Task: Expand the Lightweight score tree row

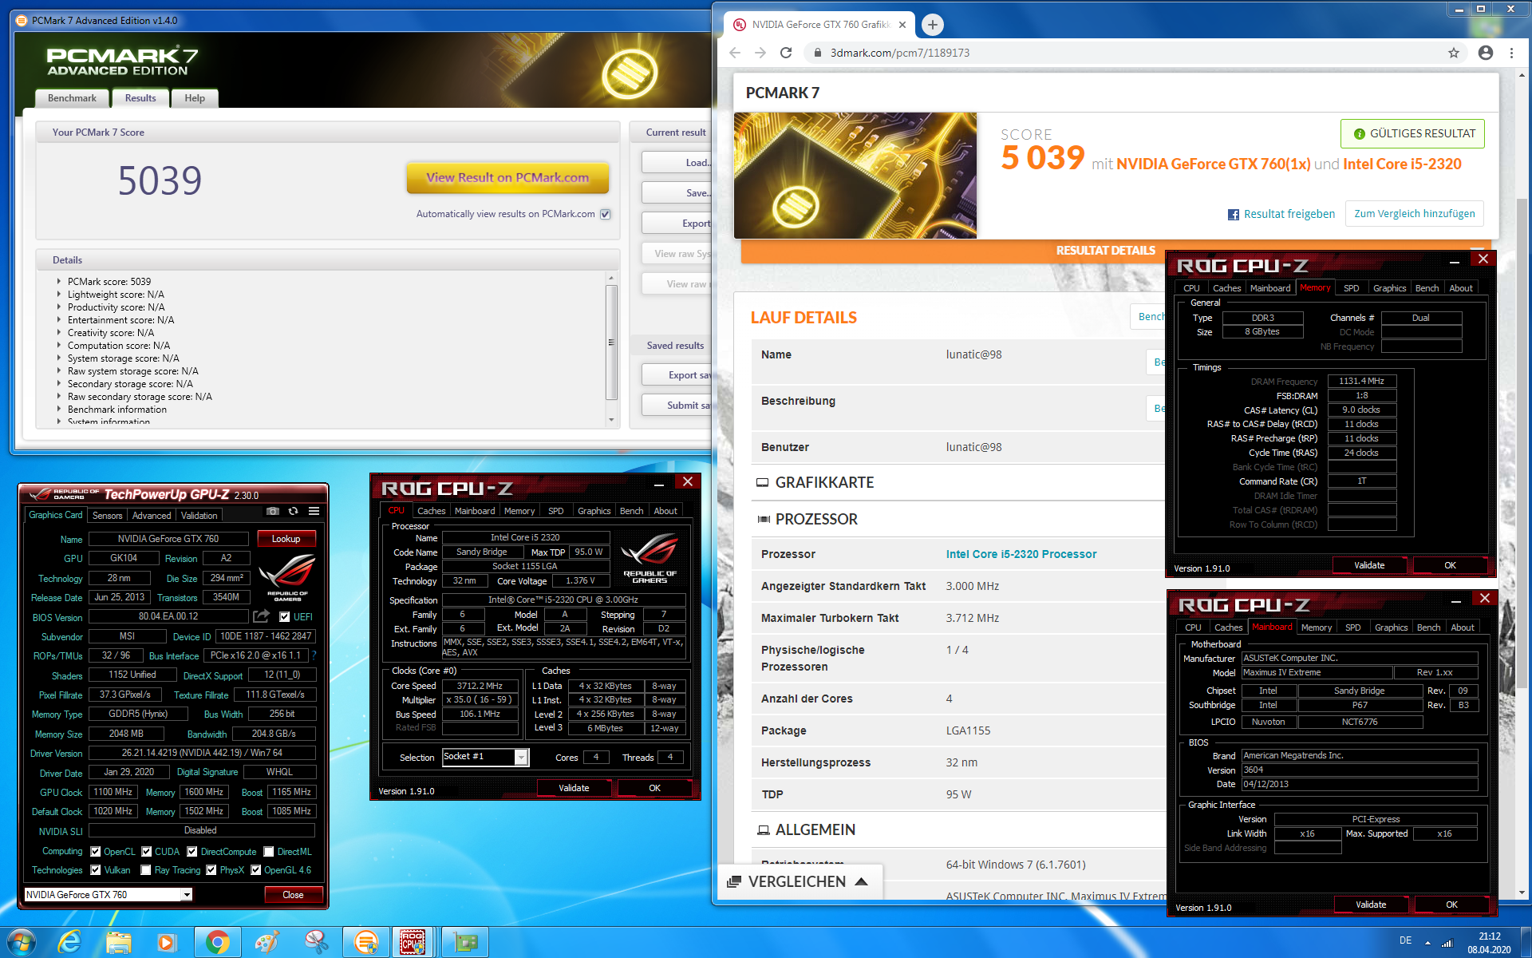Action: (x=58, y=294)
